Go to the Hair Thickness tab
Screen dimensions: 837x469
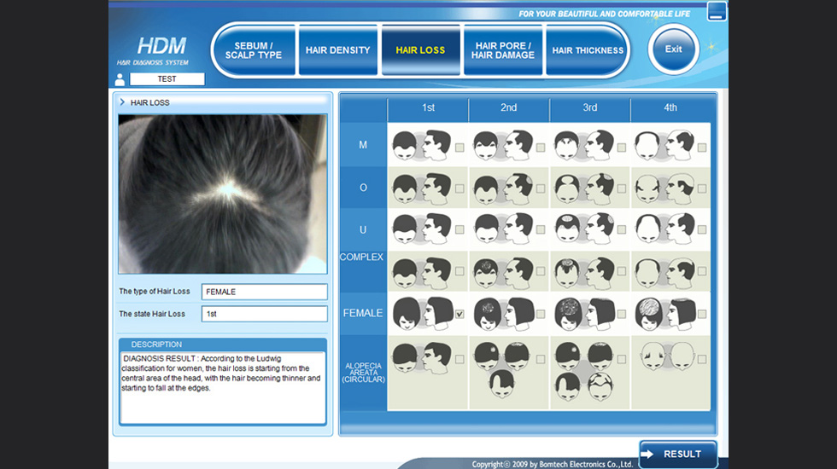[588, 50]
